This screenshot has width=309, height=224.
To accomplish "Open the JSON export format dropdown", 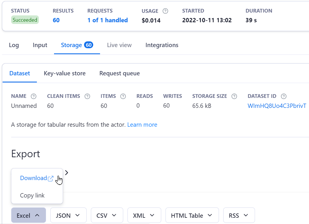I will [68, 215].
